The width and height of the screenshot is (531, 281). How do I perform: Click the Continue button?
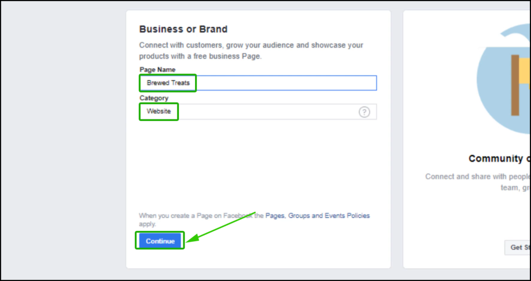(x=160, y=241)
